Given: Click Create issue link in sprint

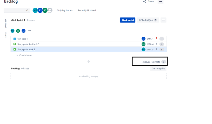Looking at the screenshot, I should tap(25, 55).
